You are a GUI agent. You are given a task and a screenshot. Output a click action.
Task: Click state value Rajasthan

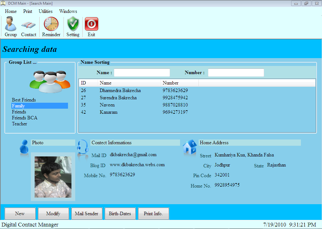pyautogui.click(x=276, y=165)
